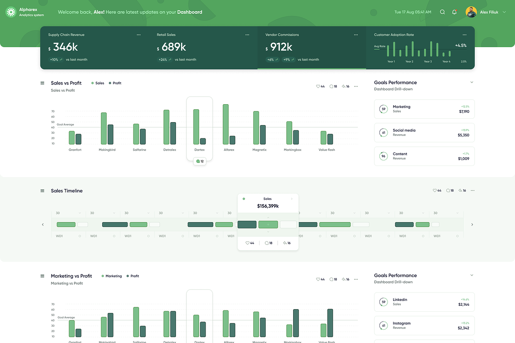Select the Retail Sales $689k card
The image size is (515, 343).
[x=203, y=48]
